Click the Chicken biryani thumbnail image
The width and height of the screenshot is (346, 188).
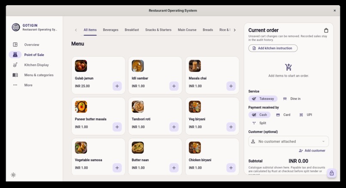tap(195, 147)
